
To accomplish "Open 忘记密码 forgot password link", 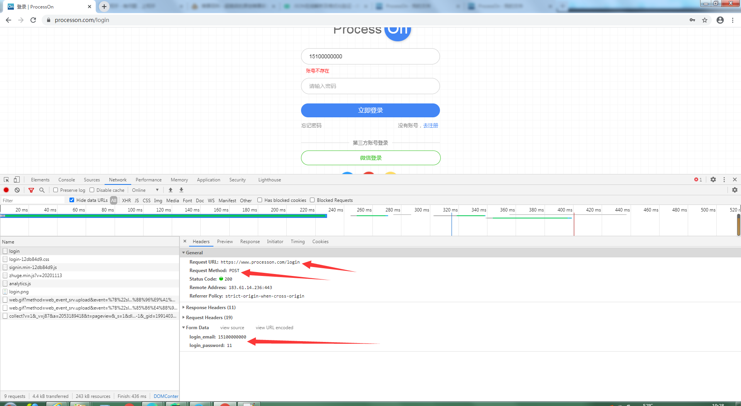I will tap(311, 125).
